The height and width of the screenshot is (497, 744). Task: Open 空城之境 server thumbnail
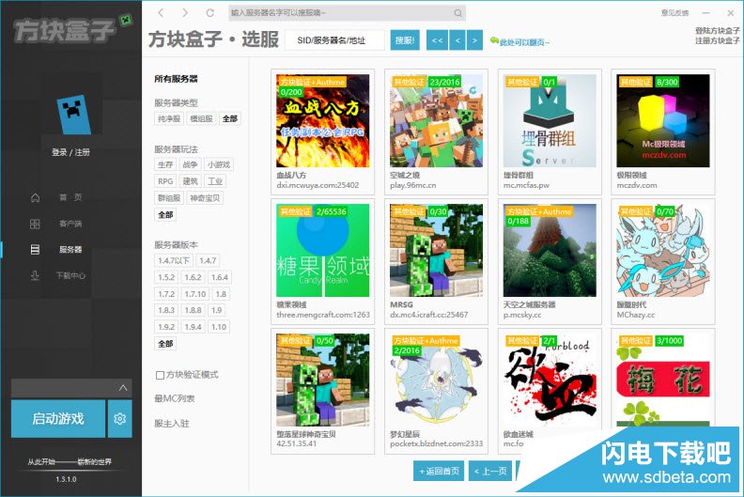point(436,120)
